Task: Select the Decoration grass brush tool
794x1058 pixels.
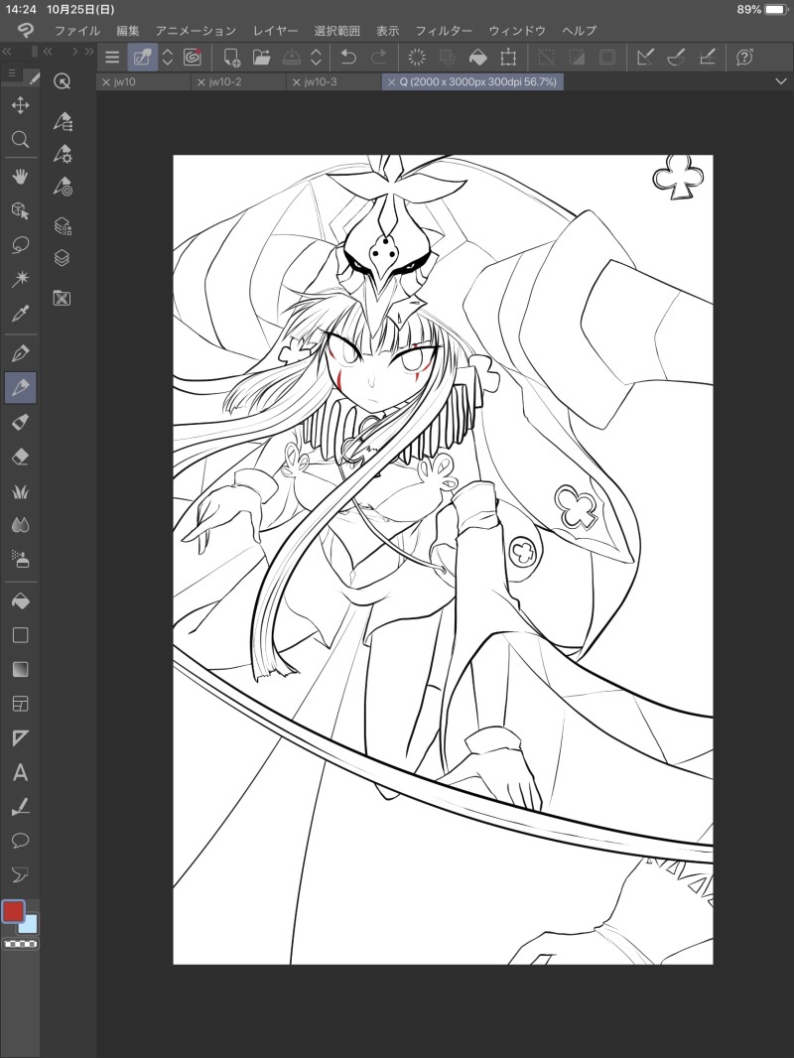Action: click(x=20, y=491)
